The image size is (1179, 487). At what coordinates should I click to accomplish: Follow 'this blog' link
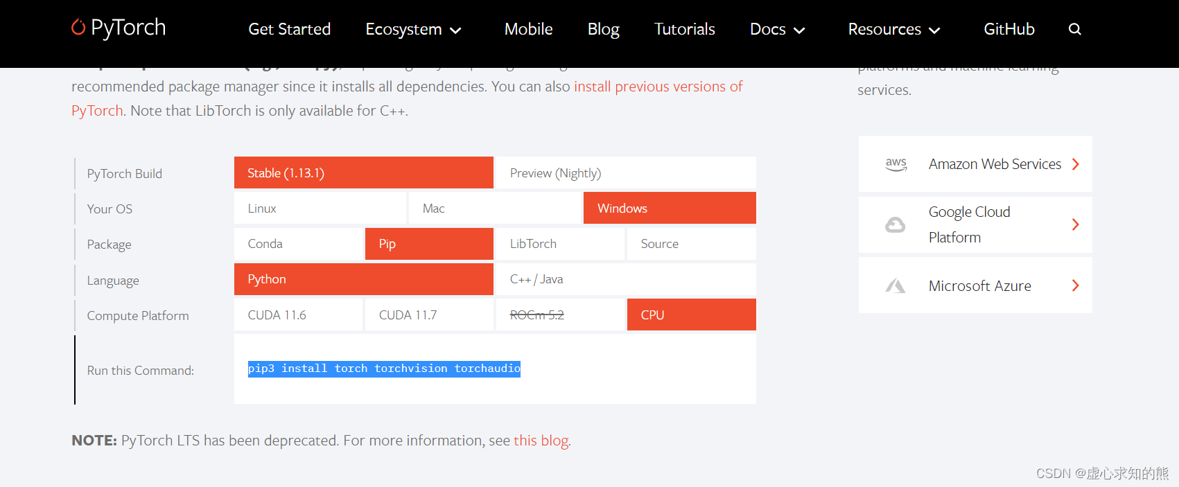[x=541, y=441]
